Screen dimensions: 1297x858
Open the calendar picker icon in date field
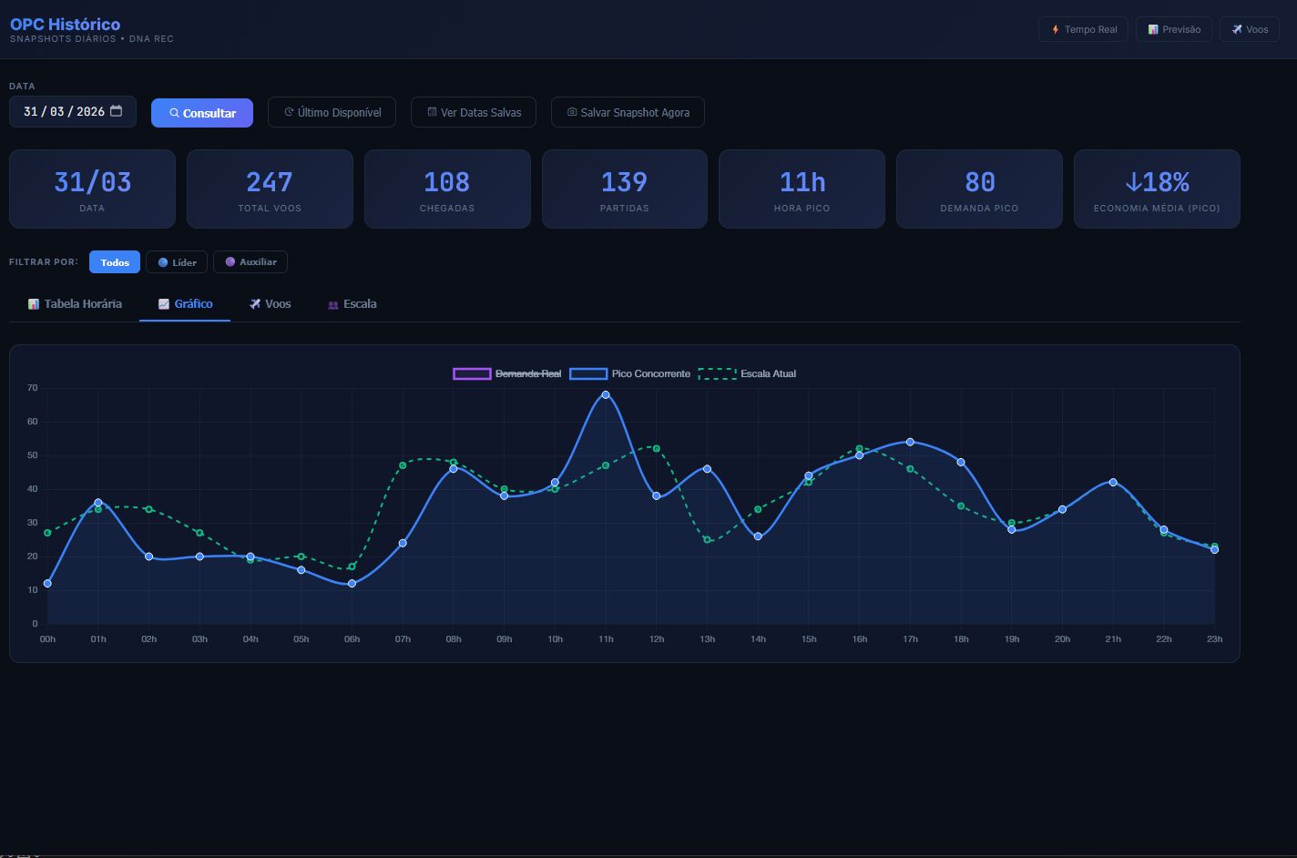[116, 111]
